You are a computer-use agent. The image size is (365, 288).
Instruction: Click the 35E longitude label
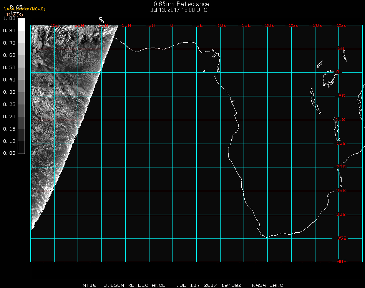[342, 26]
